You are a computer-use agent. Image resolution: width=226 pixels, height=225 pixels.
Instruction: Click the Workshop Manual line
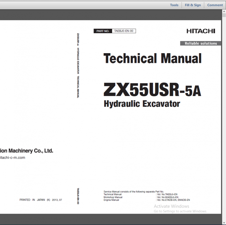point(113,197)
